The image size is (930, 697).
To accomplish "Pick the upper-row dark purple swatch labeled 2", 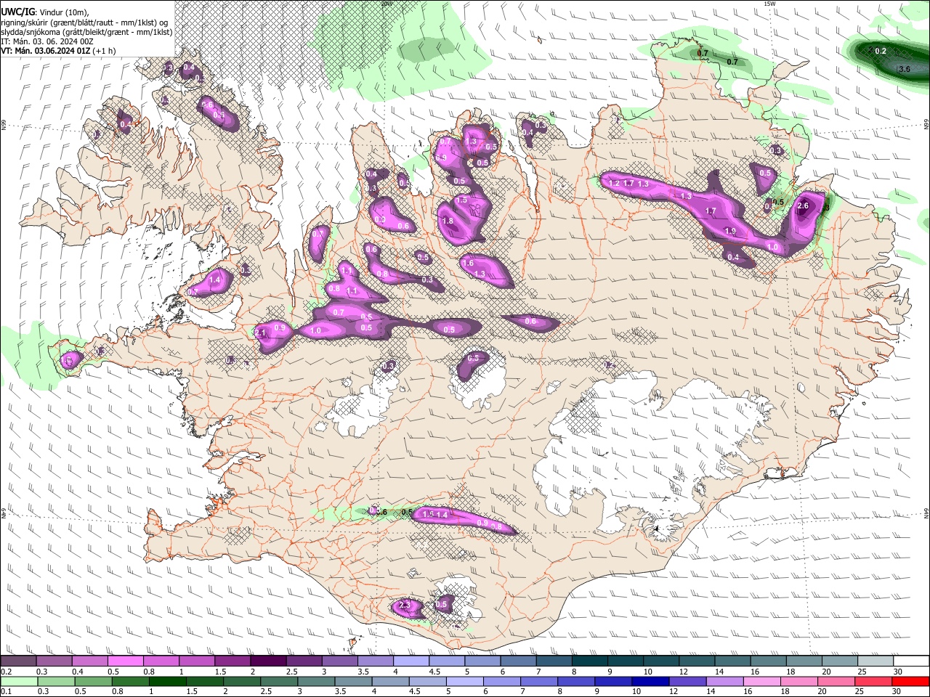I will coord(268,661).
